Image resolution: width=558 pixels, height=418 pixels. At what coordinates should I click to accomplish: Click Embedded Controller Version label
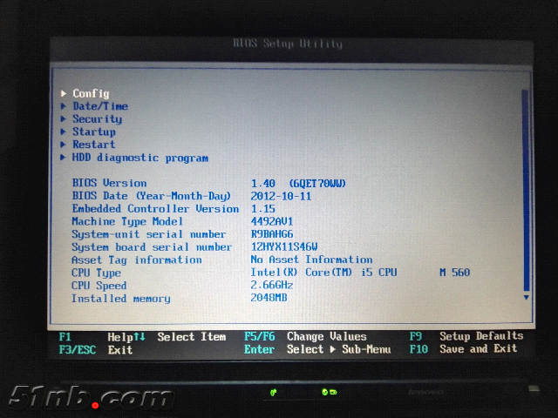(155, 209)
